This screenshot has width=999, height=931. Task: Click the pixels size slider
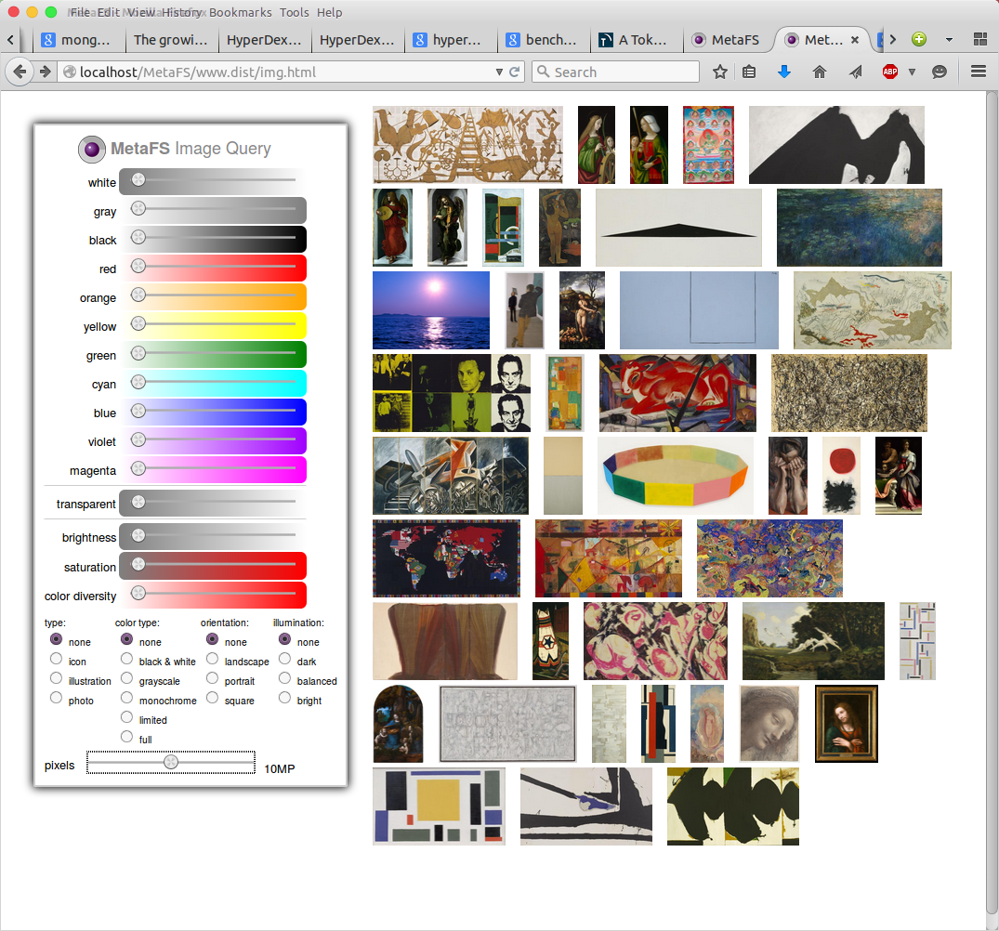pyautogui.click(x=171, y=762)
